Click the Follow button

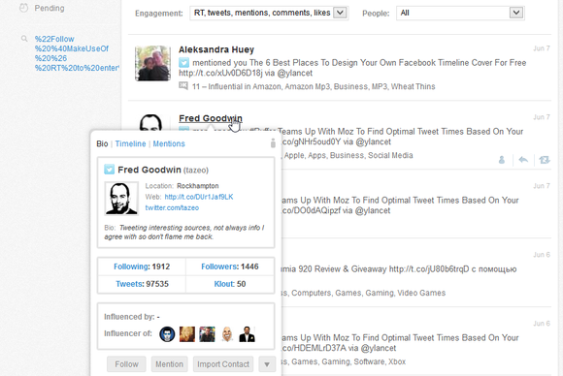pyautogui.click(x=126, y=364)
